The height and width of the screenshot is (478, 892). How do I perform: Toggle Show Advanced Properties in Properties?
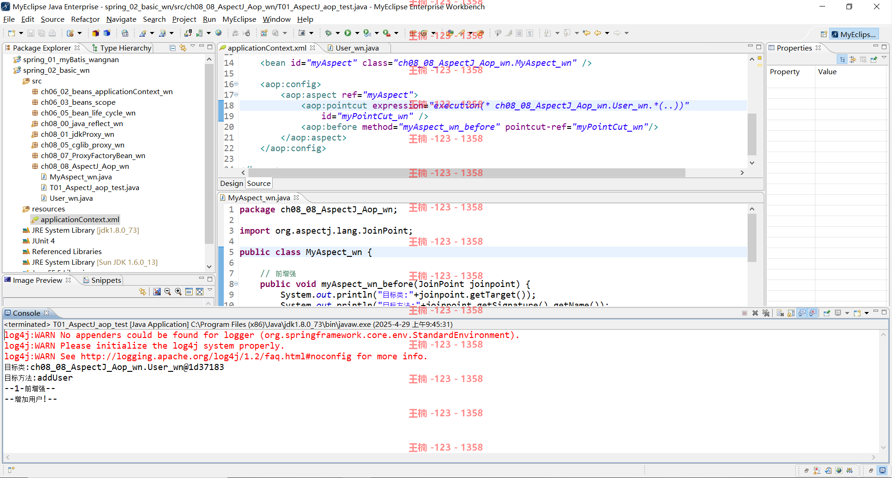(x=853, y=59)
